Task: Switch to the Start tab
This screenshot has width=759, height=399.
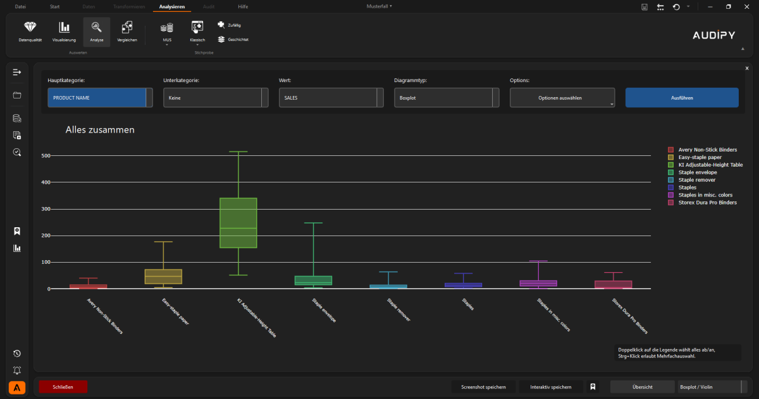Action: tap(56, 6)
